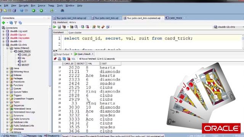The width and height of the screenshot is (244, 137).
Task: Sort by the VAL column header
Action: (x=93, y=64)
